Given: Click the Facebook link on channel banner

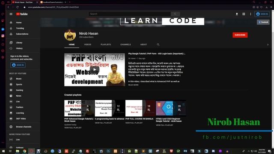Looking at the screenshot, I should (x=263, y=22).
